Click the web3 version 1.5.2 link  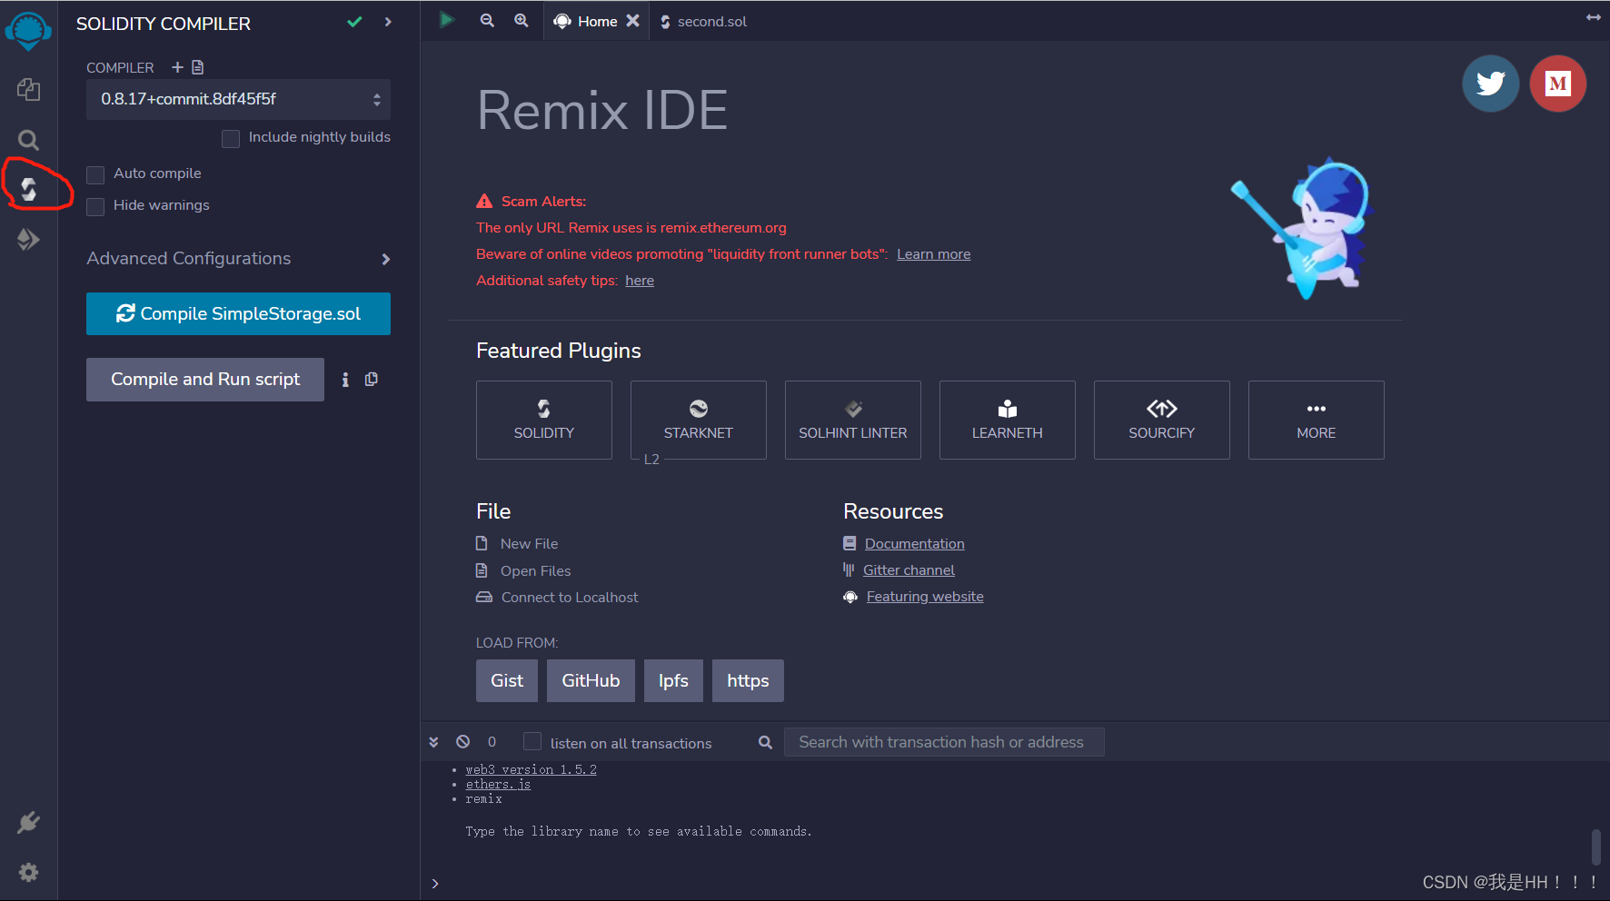click(532, 769)
